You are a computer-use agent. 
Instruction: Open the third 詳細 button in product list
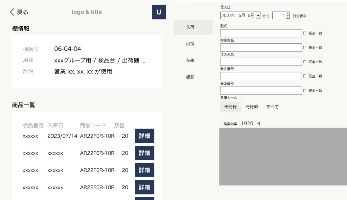point(145,170)
